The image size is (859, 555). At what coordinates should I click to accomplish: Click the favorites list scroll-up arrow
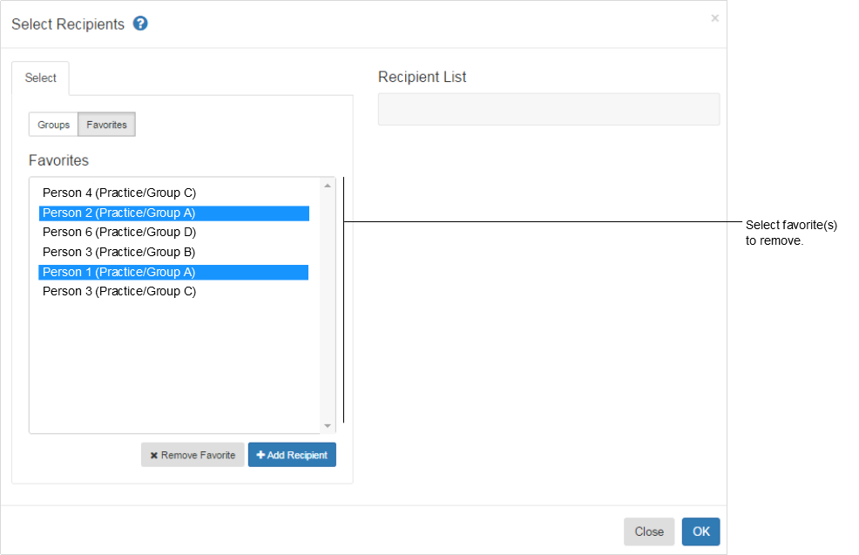[328, 186]
